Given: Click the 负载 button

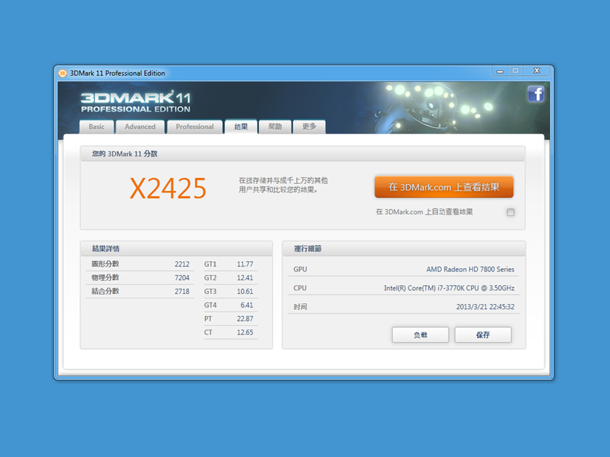Looking at the screenshot, I should click(x=420, y=335).
